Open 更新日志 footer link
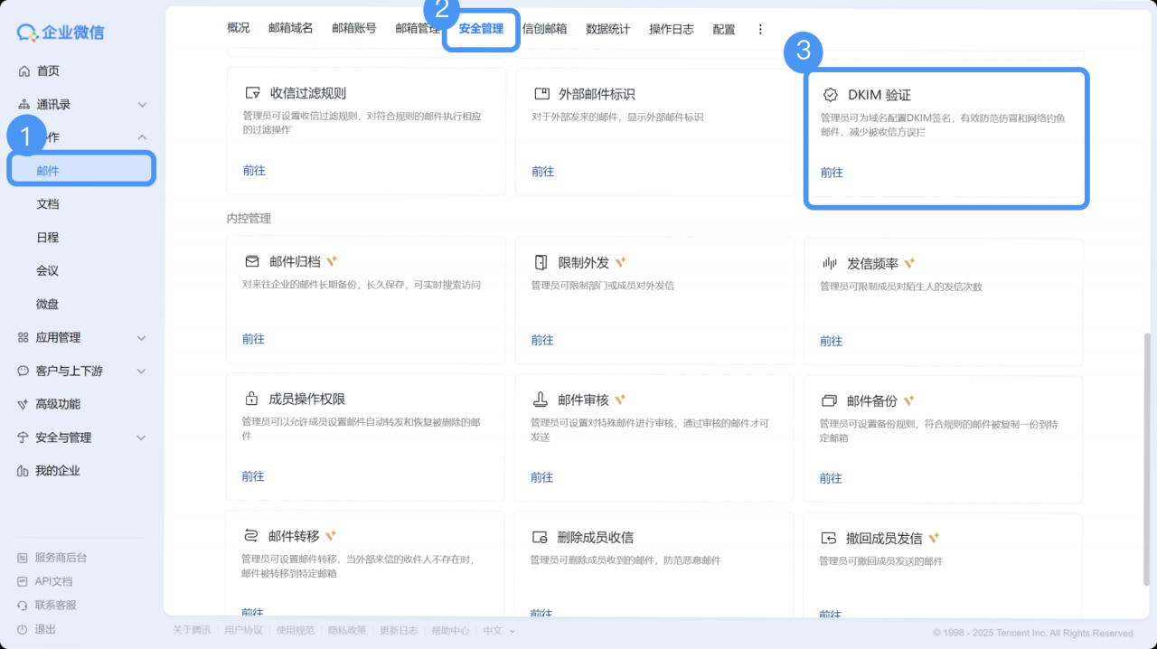Viewport: 1157px width, 649px height. coord(399,631)
